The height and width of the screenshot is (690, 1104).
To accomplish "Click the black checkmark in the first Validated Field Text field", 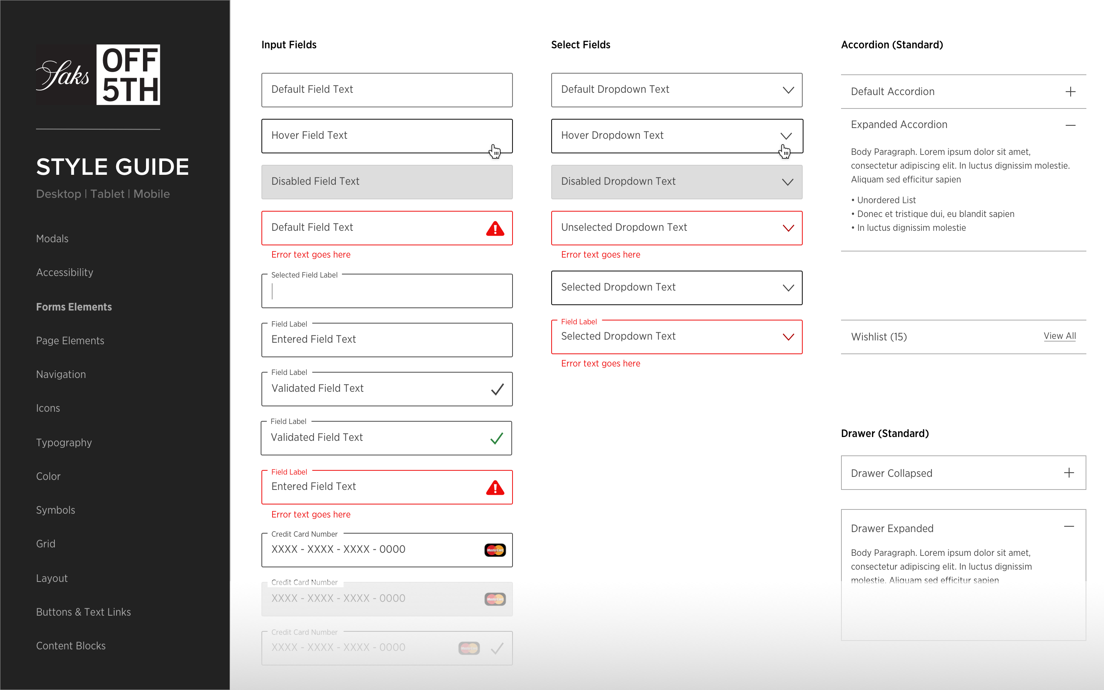I will (x=497, y=389).
